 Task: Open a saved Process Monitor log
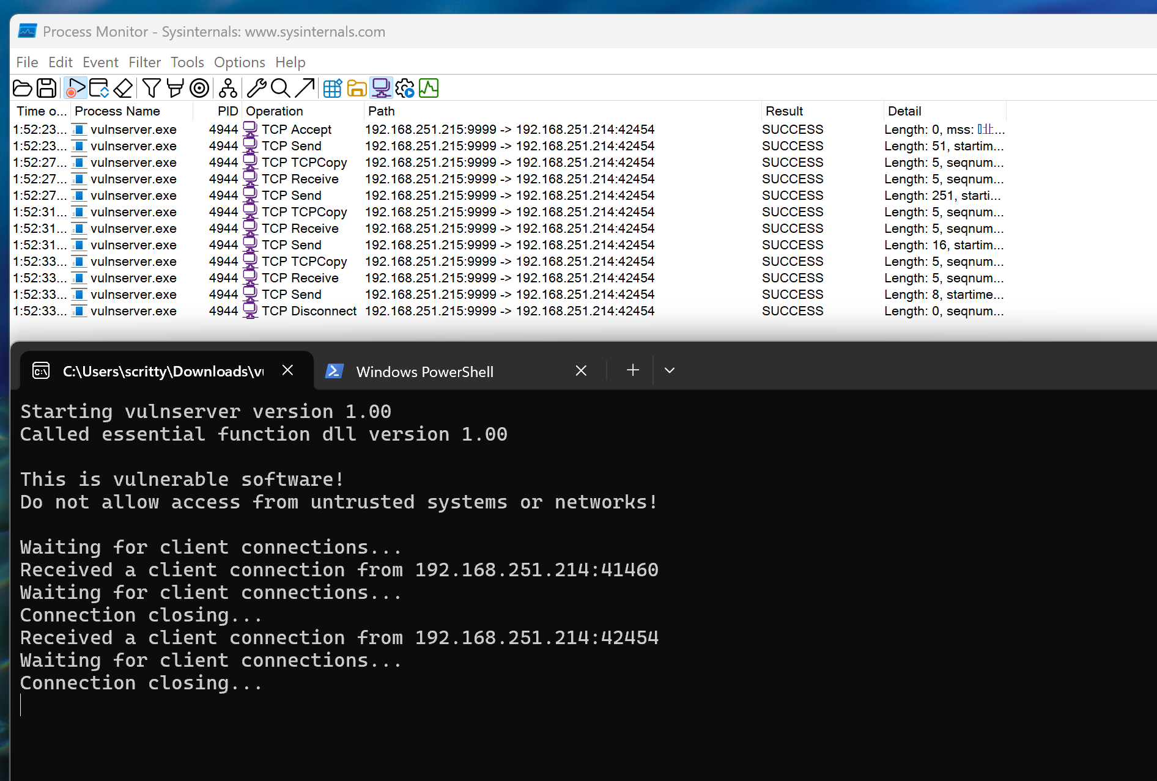point(22,88)
